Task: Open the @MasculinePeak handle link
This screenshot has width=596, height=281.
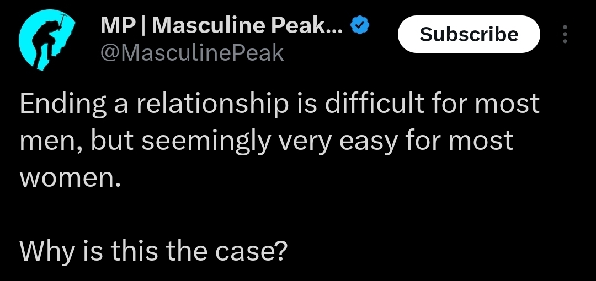Action: [x=192, y=53]
